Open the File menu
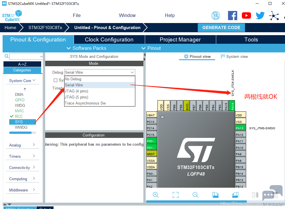 77,15
